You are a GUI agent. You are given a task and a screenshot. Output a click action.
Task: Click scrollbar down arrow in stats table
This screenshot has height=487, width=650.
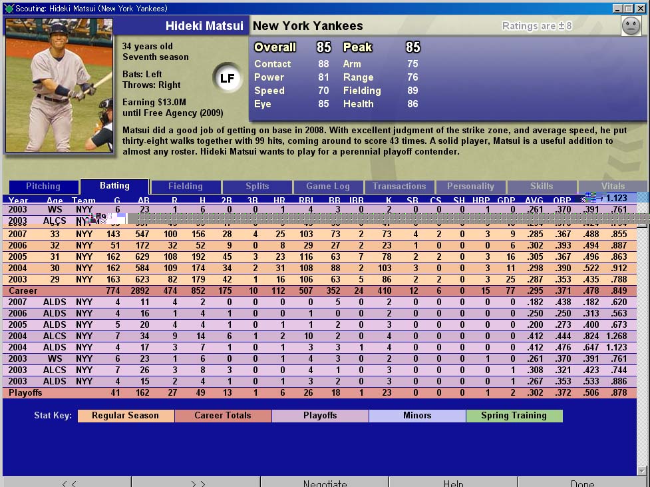[642, 471]
